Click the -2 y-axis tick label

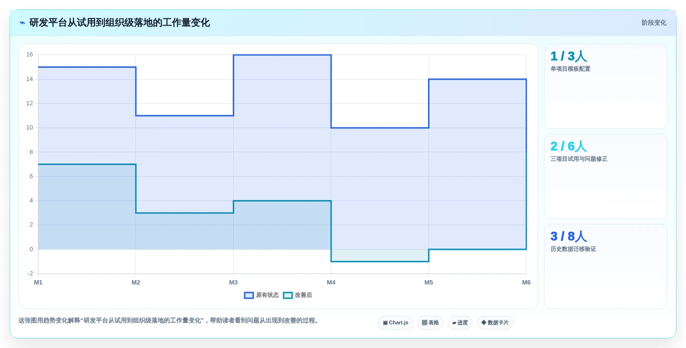[30, 274]
